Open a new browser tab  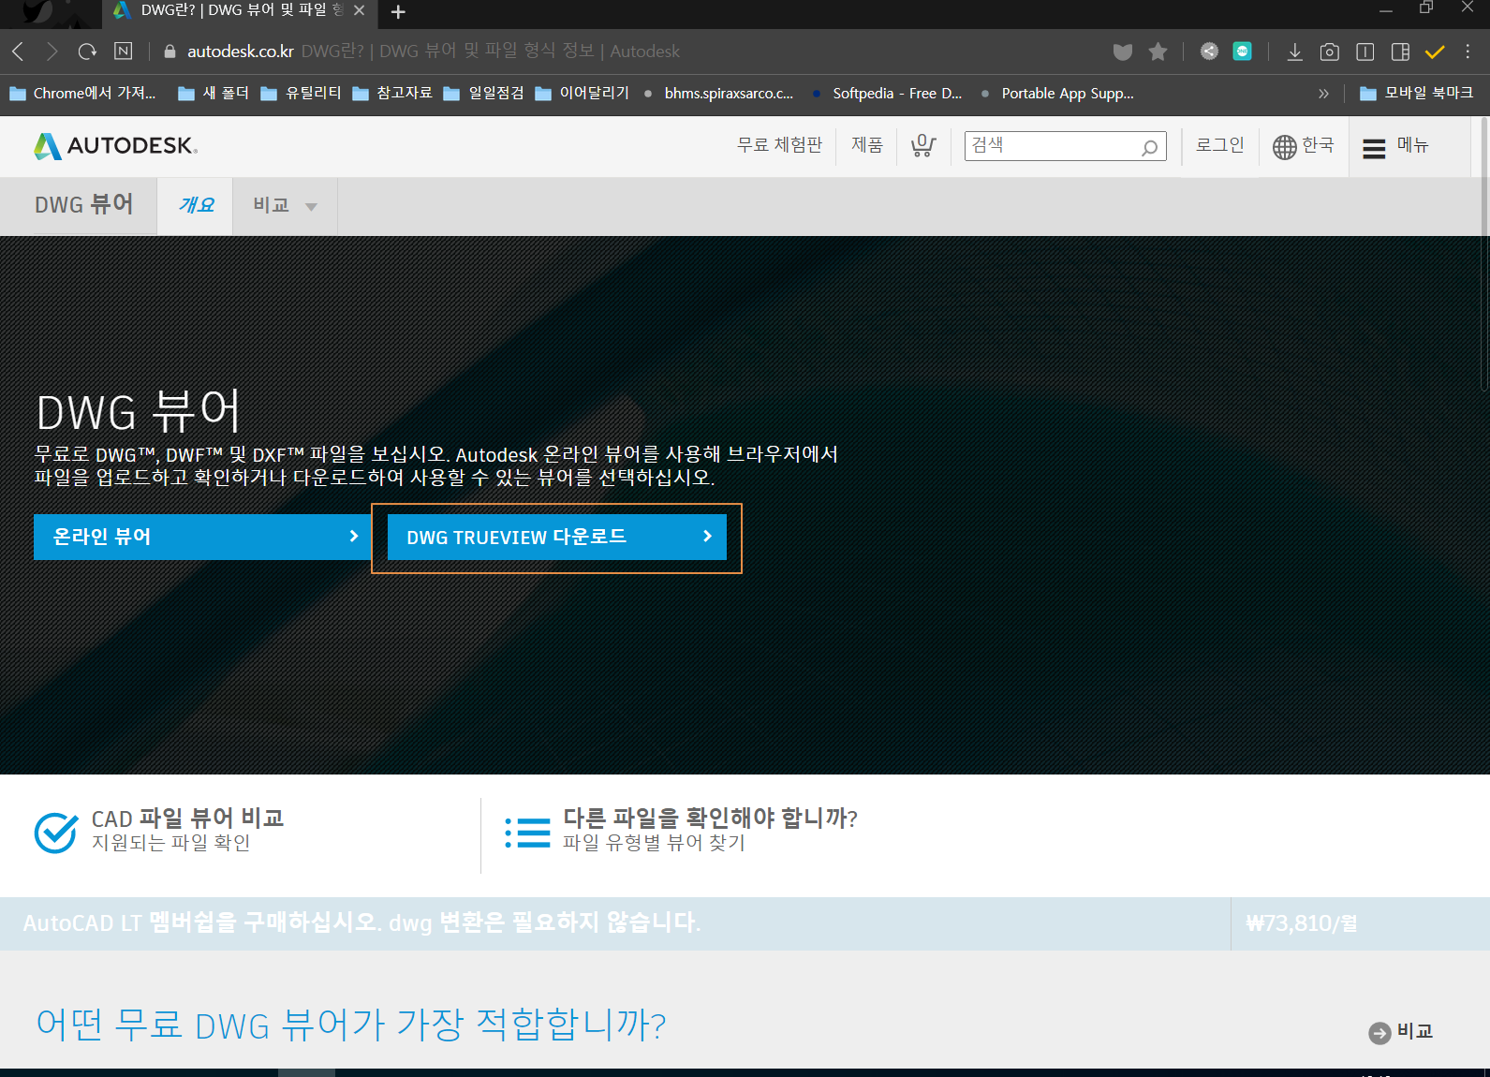point(398,12)
